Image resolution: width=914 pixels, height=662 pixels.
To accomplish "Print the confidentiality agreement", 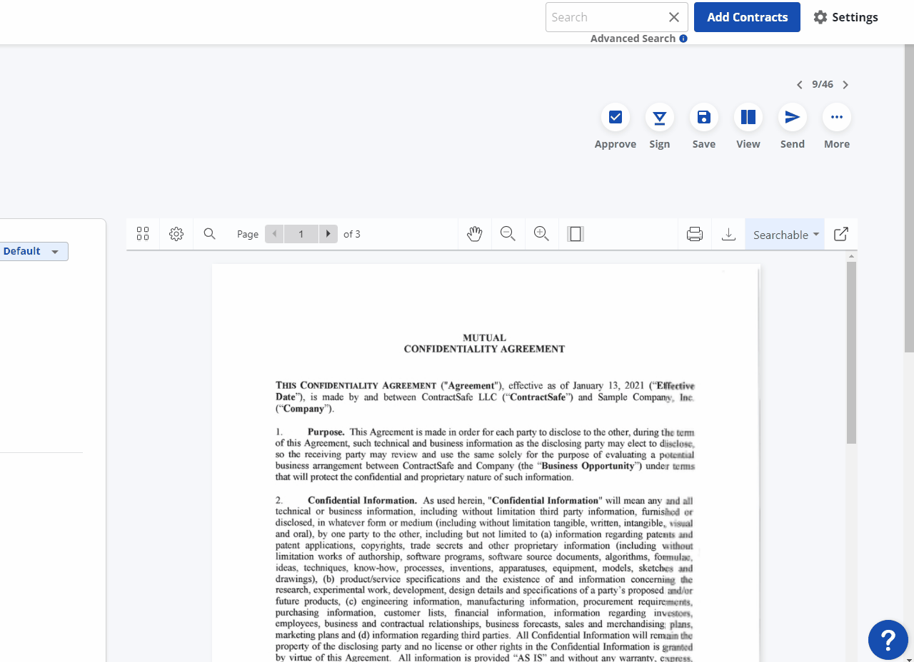I will [x=695, y=234].
